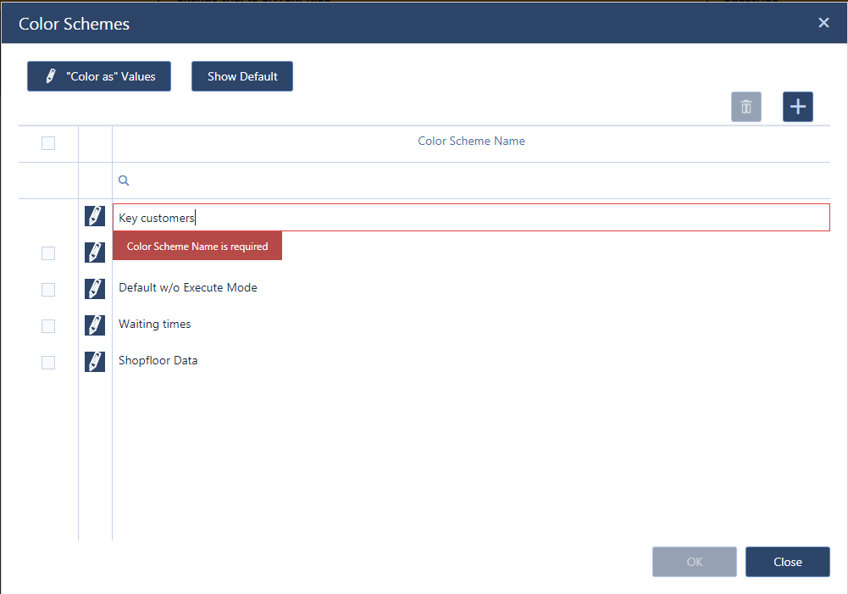Click the Close button at bottom right
The height and width of the screenshot is (594, 848).
point(787,562)
